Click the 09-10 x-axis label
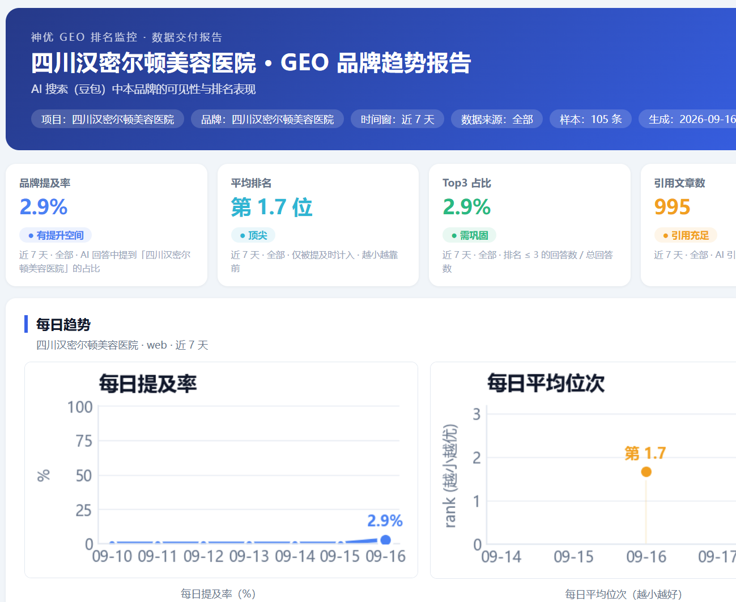Image resolution: width=736 pixels, height=602 pixels. 112,556
